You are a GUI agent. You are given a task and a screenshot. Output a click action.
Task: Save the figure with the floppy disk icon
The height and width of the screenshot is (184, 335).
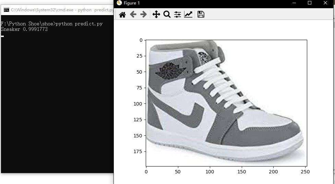(201, 14)
